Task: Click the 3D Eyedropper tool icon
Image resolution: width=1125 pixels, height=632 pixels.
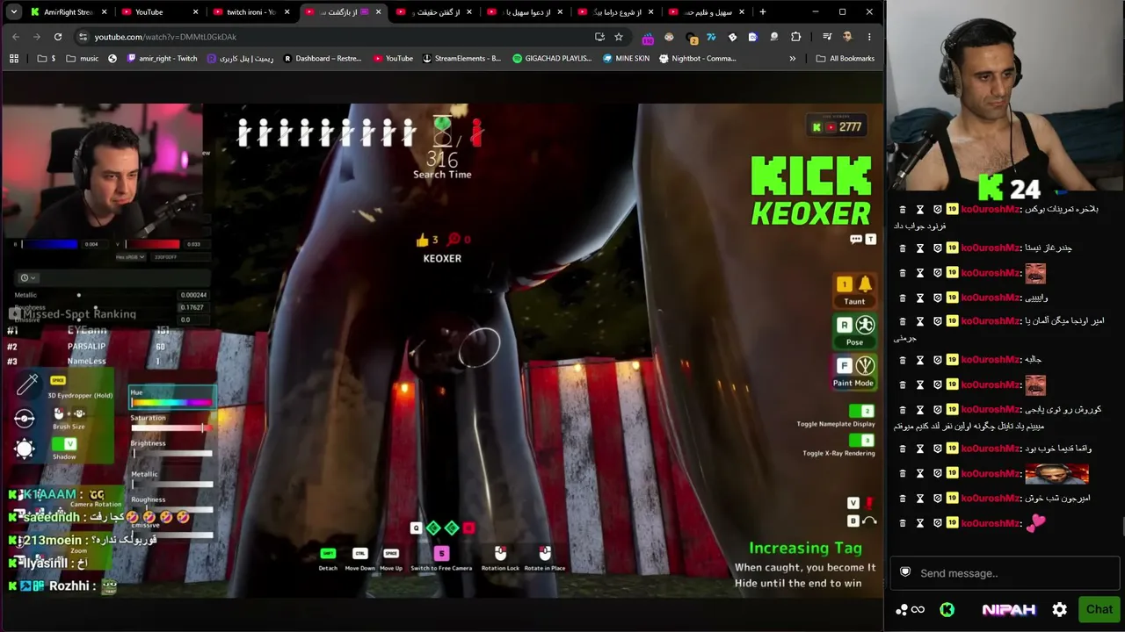Action: (27, 384)
